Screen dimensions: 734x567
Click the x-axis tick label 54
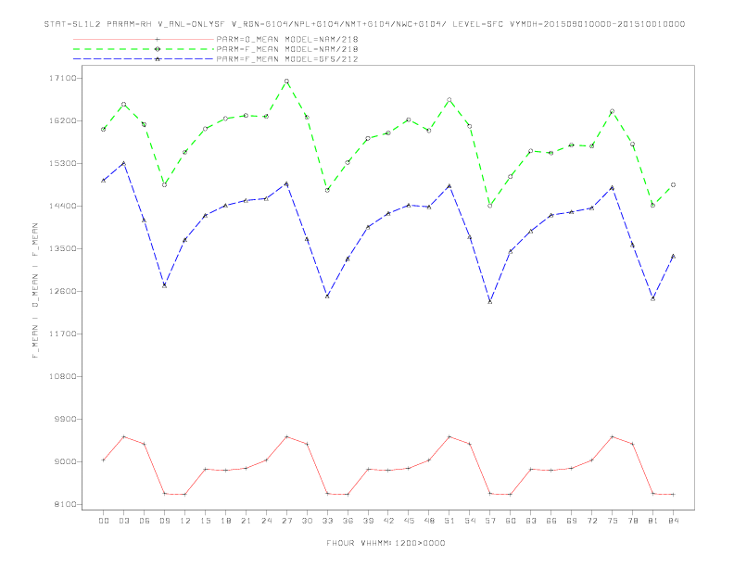pyautogui.click(x=470, y=521)
